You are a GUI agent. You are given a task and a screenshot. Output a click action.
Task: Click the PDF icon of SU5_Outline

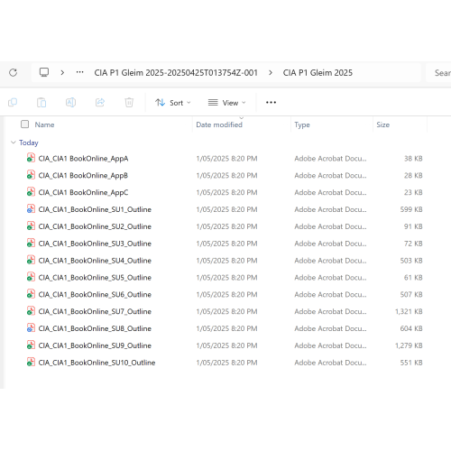click(x=31, y=277)
